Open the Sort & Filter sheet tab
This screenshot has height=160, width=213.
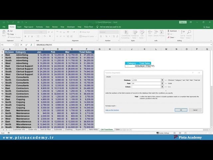46,130
